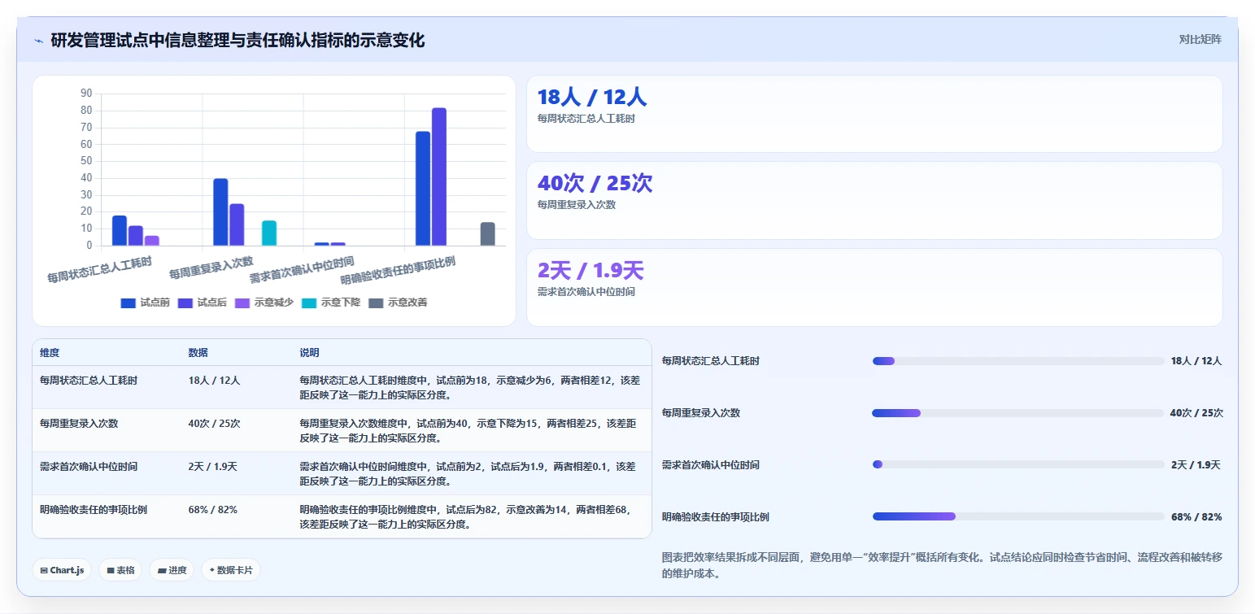This screenshot has height=614, width=1255.
Task: Click the 说明 table column header
Action: (x=309, y=353)
